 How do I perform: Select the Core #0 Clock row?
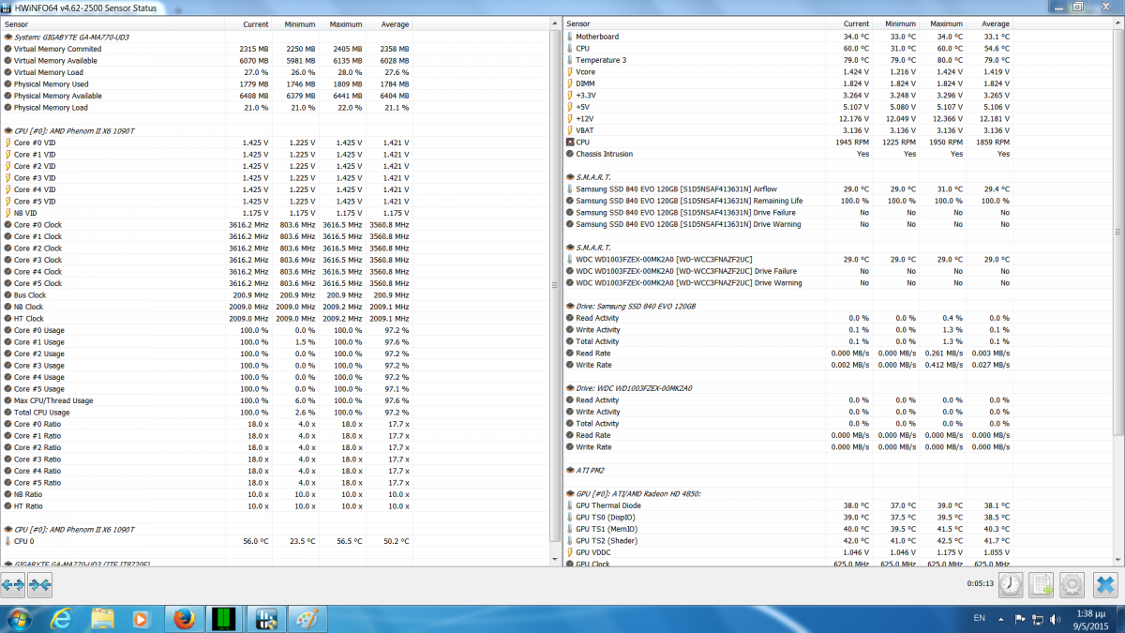click(x=37, y=225)
